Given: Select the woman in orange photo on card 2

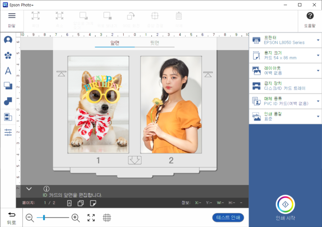Looking at the screenshot, I should tap(171, 105).
